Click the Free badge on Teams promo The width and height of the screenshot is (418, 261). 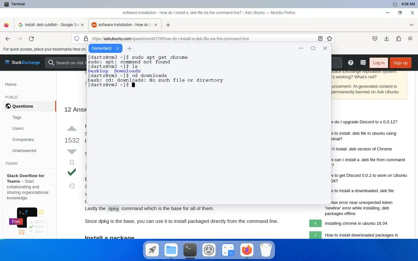16,222
